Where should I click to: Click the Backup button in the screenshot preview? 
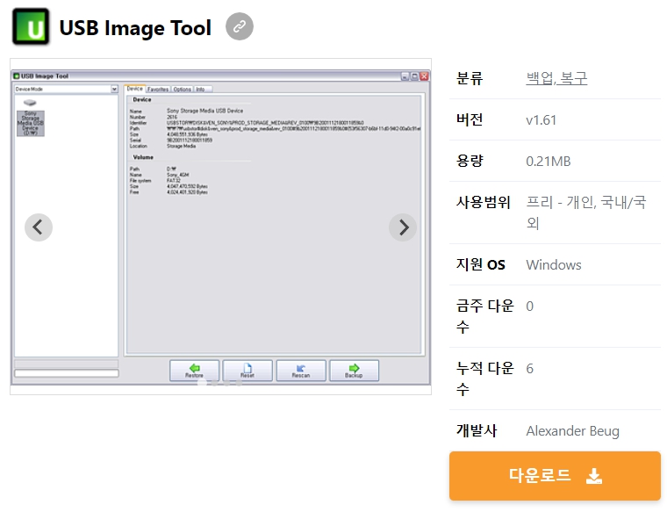[x=354, y=371]
